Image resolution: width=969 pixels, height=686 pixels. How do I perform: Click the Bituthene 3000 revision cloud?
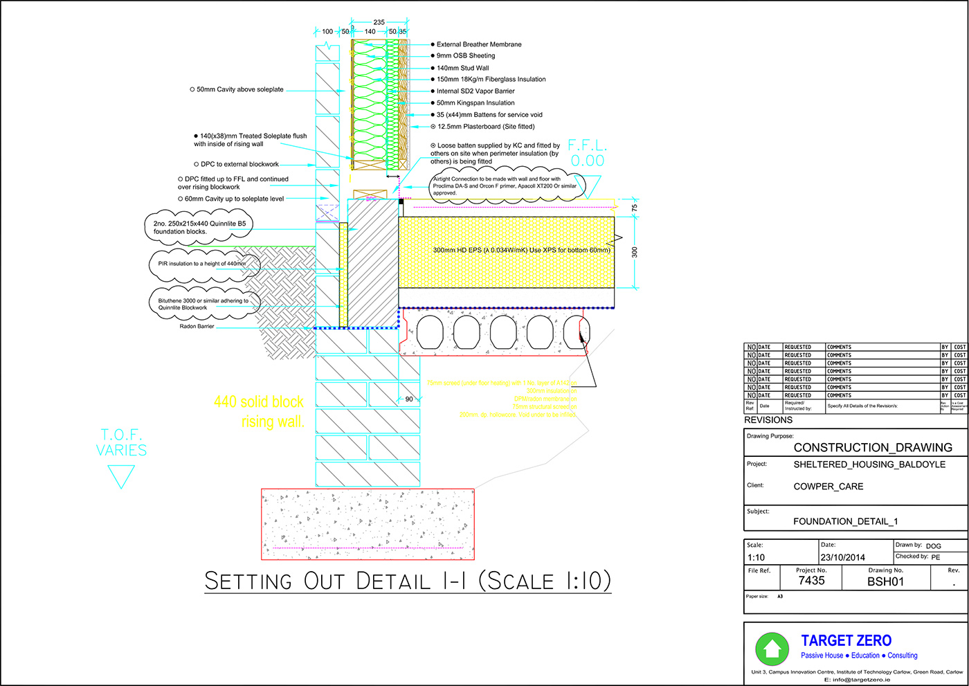203,304
